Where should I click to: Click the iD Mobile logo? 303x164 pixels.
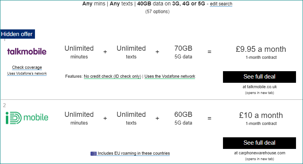27,117
